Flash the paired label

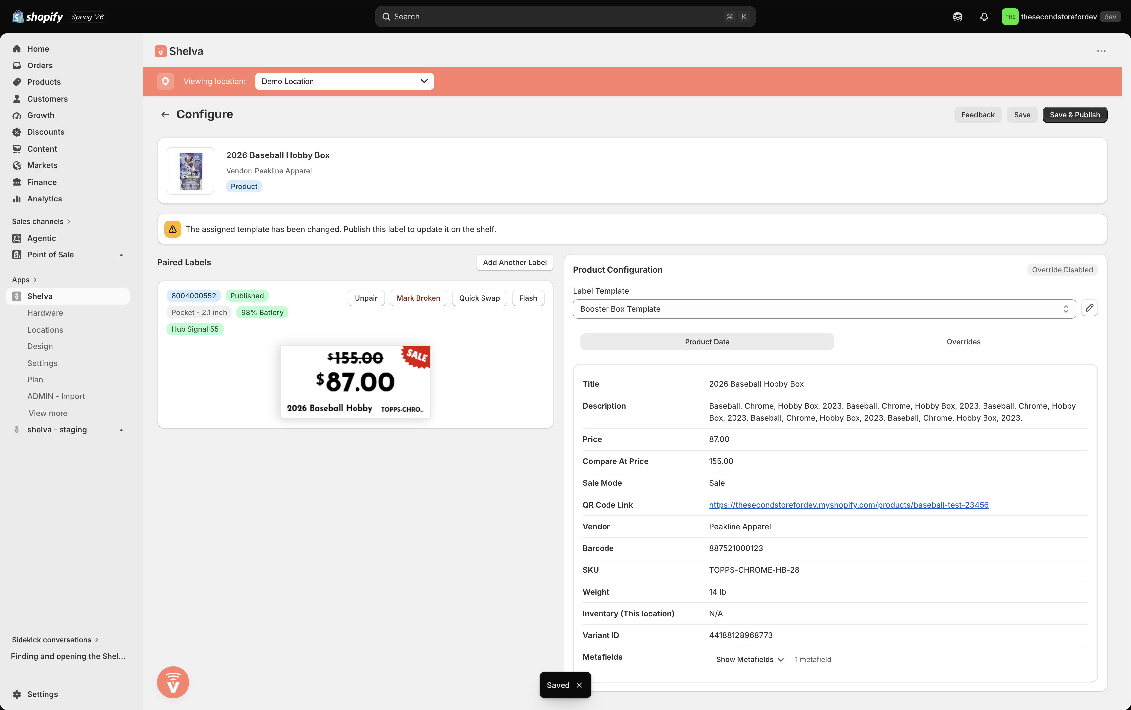pyautogui.click(x=527, y=298)
